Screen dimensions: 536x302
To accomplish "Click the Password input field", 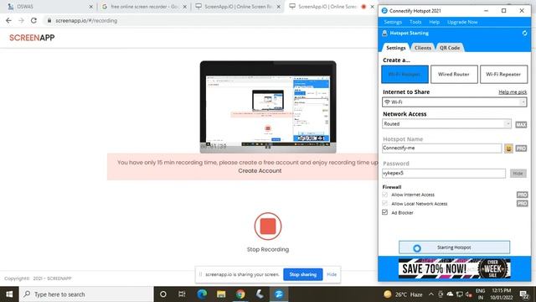I will (x=444, y=174).
